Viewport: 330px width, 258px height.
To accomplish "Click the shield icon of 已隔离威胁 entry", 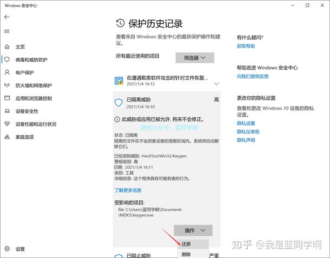I will (x=119, y=102).
